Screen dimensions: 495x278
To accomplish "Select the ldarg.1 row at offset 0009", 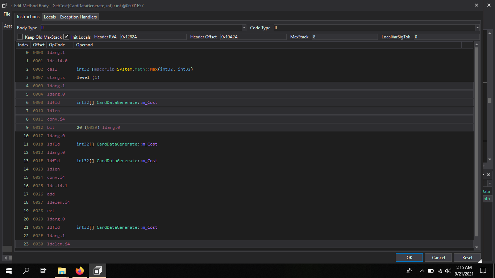I will pyautogui.click(x=244, y=86).
